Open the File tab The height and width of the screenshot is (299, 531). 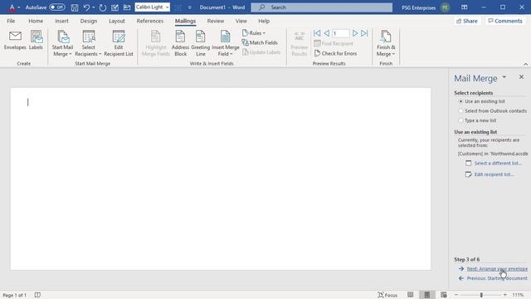11,21
